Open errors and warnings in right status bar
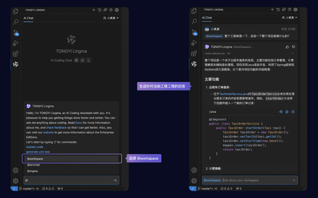This screenshot has width=318, height=198. click(226, 188)
